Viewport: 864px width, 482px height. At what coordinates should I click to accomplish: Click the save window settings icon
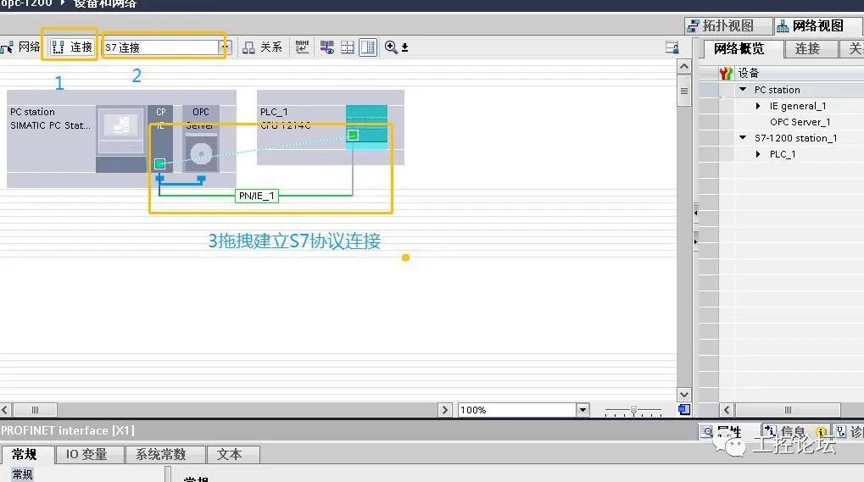[x=672, y=47]
